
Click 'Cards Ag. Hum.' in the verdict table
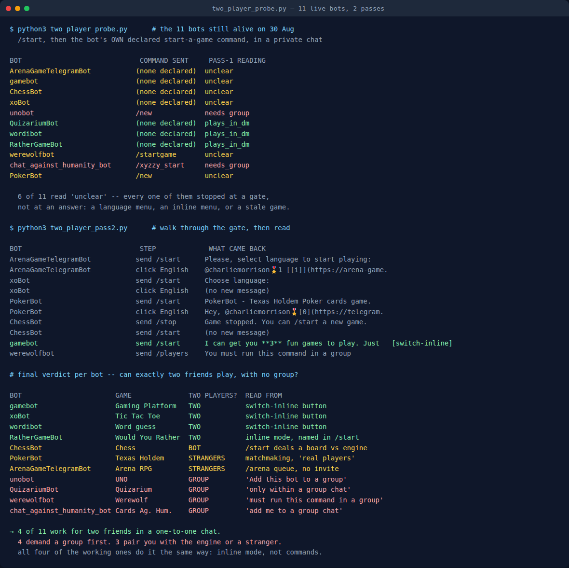[144, 511]
